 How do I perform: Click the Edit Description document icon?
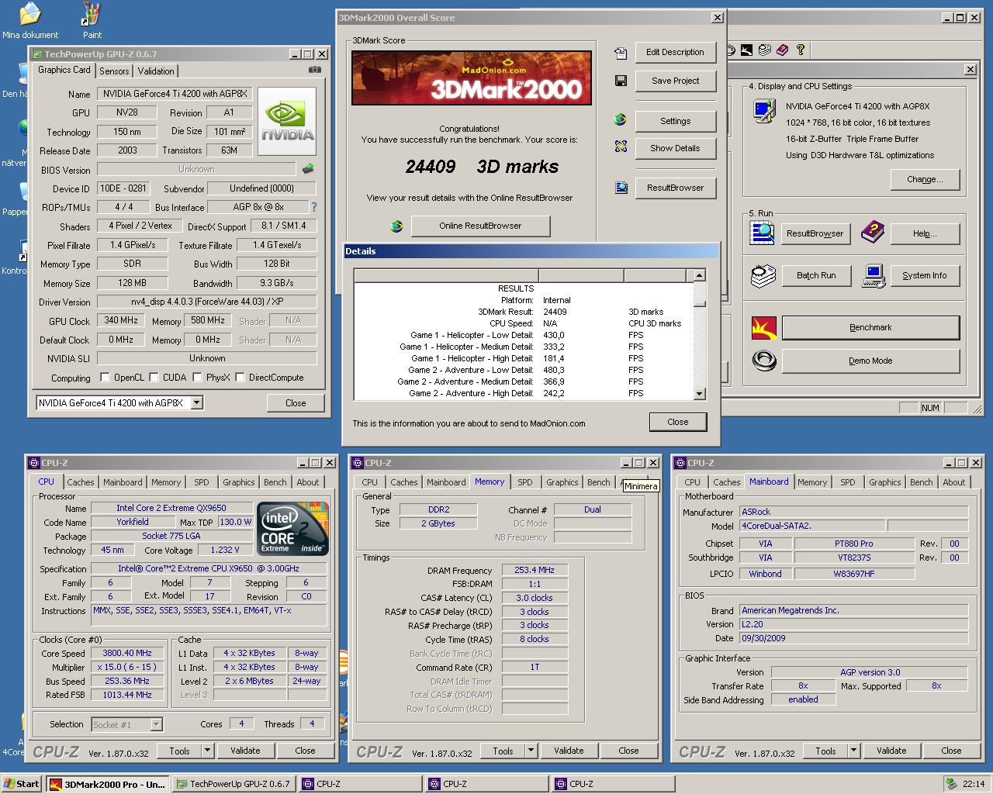[621, 53]
